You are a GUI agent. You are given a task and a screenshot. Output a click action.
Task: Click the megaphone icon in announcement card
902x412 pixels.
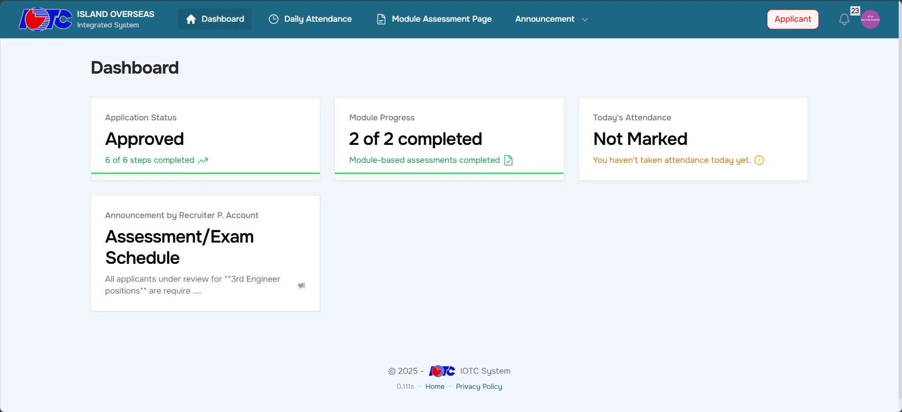point(301,286)
